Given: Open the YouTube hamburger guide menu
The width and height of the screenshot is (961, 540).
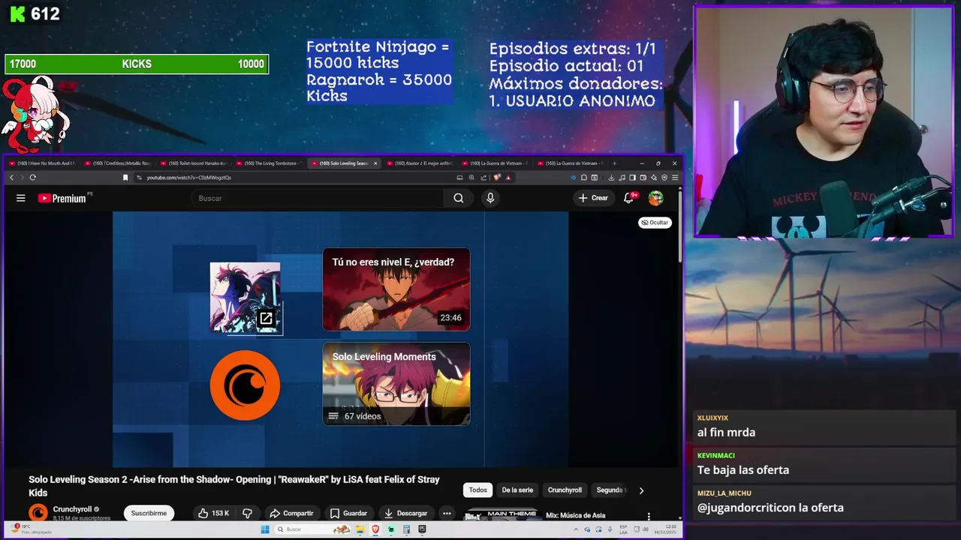Looking at the screenshot, I should [x=21, y=198].
